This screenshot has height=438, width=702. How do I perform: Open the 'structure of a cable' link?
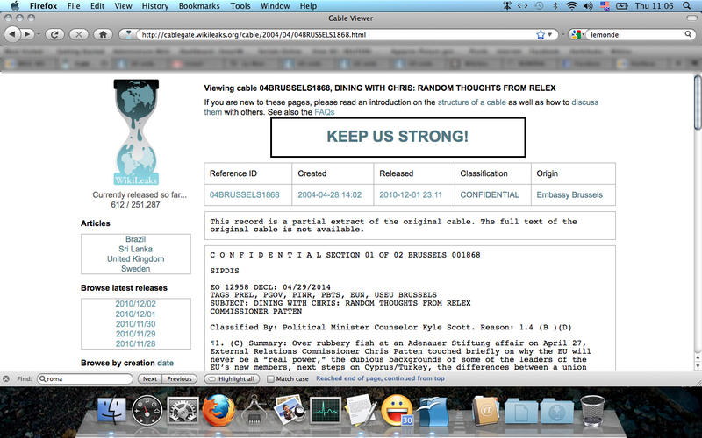coord(471,102)
